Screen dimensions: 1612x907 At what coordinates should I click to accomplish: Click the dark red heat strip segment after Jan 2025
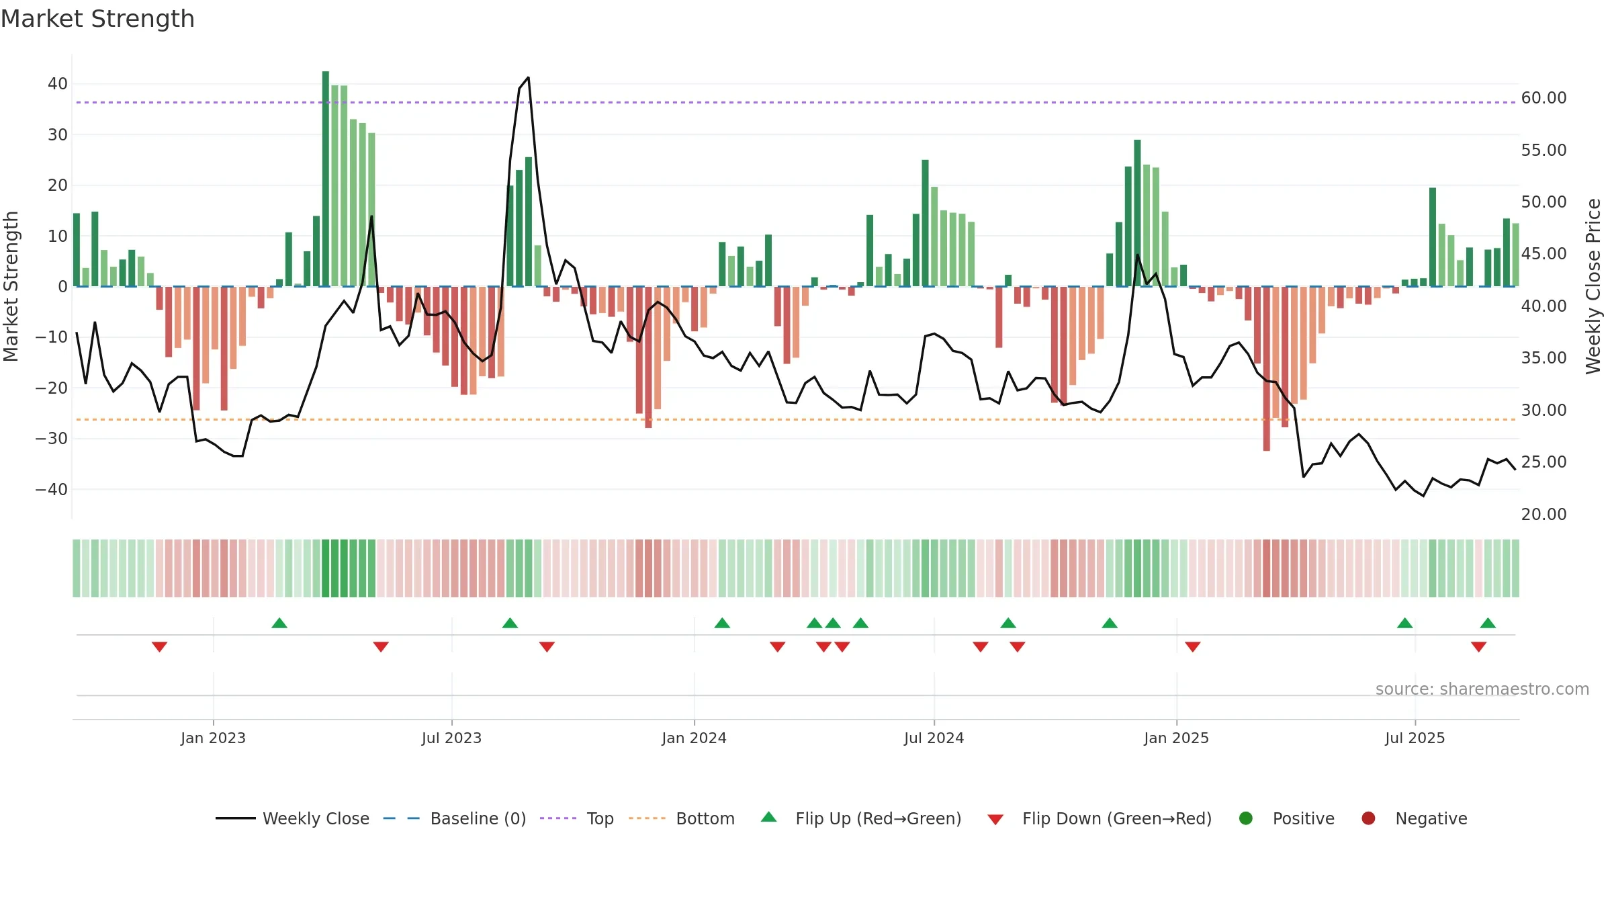(1267, 568)
